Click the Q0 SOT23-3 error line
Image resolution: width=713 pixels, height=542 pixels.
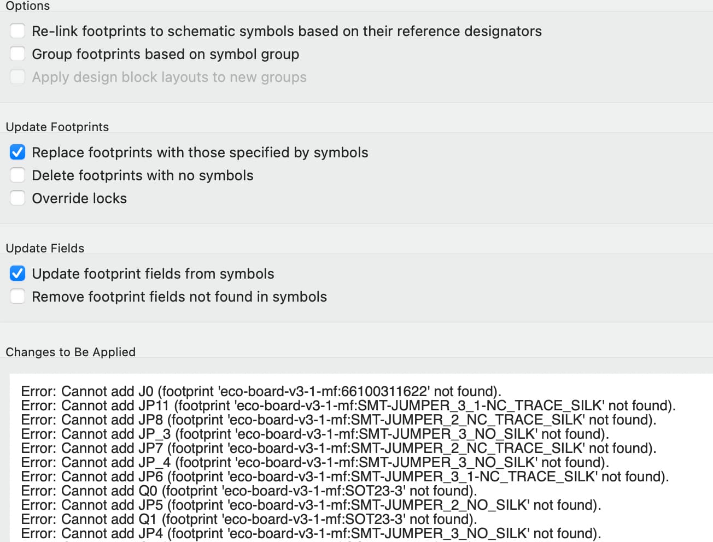(249, 491)
